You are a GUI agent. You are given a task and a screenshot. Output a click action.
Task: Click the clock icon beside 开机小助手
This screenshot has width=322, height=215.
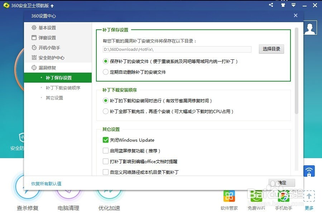click(x=34, y=48)
